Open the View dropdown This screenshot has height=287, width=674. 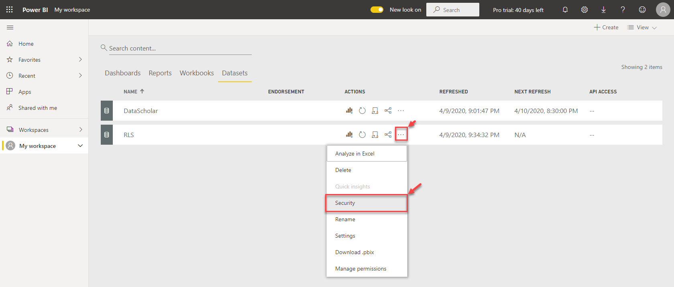(642, 27)
